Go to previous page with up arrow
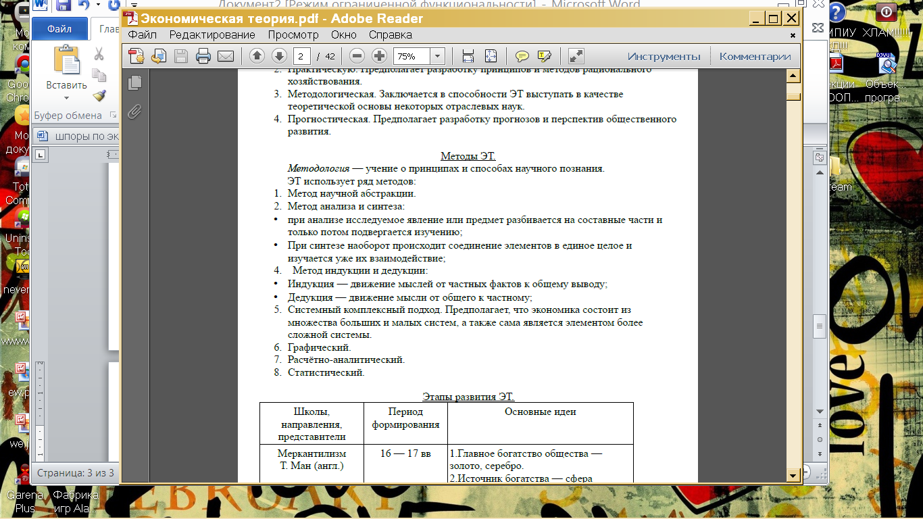The width and height of the screenshot is (923, 519). click(257, 56)
